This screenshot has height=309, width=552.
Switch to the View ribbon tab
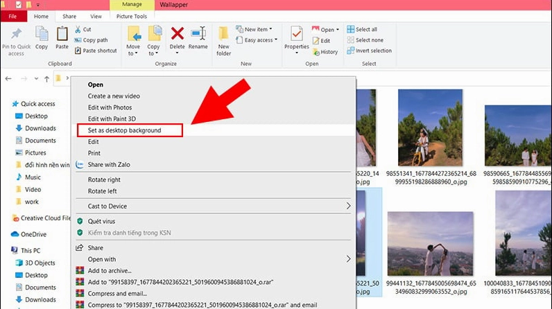tap(96, 16)
